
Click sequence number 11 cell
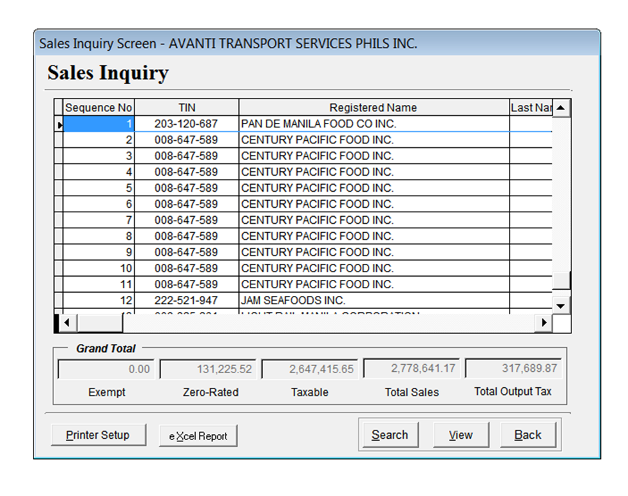[99, 284]
